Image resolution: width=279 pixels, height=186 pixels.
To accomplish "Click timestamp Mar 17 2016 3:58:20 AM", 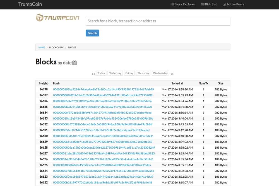I will click(177, 90).
